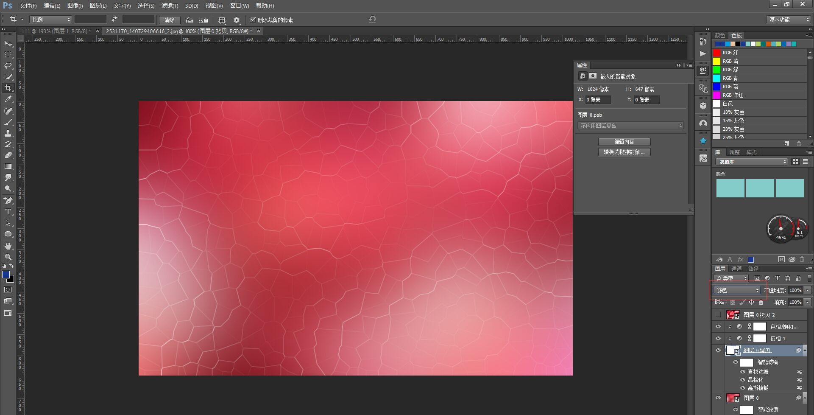Select the Spot Healing Brush tool
814x415 pixels.
tap(8, 111)
